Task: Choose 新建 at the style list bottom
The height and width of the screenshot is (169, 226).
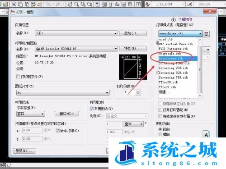Action: (178, 92)
